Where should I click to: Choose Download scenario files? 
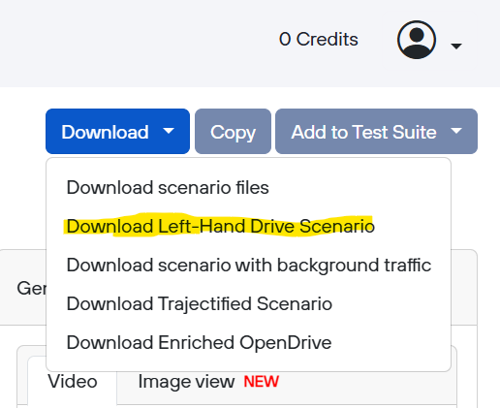tap(248, 187)
